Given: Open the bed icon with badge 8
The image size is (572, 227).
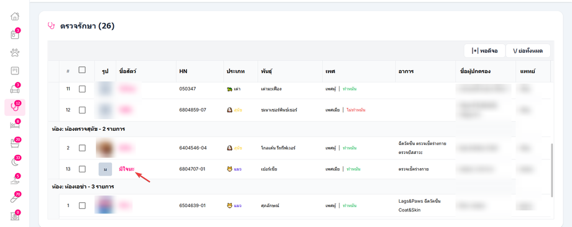Looking at the screenshot, I should [14, 125].
